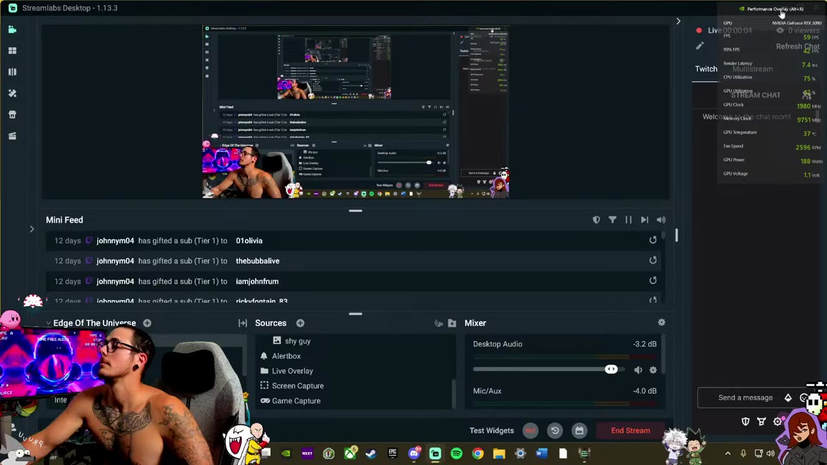Screen dimensions: 827x465
Task: Click the stream preview thumbnail
Action: [x=355, y=112]
